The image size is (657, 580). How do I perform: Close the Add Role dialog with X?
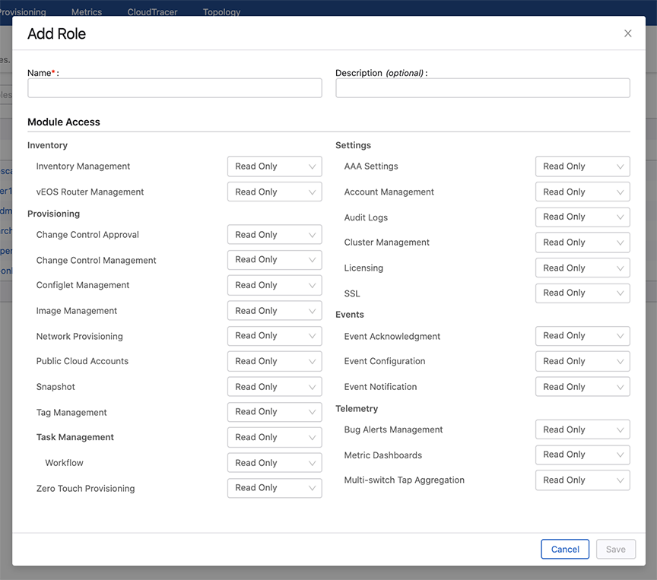[x=627, y=33]
